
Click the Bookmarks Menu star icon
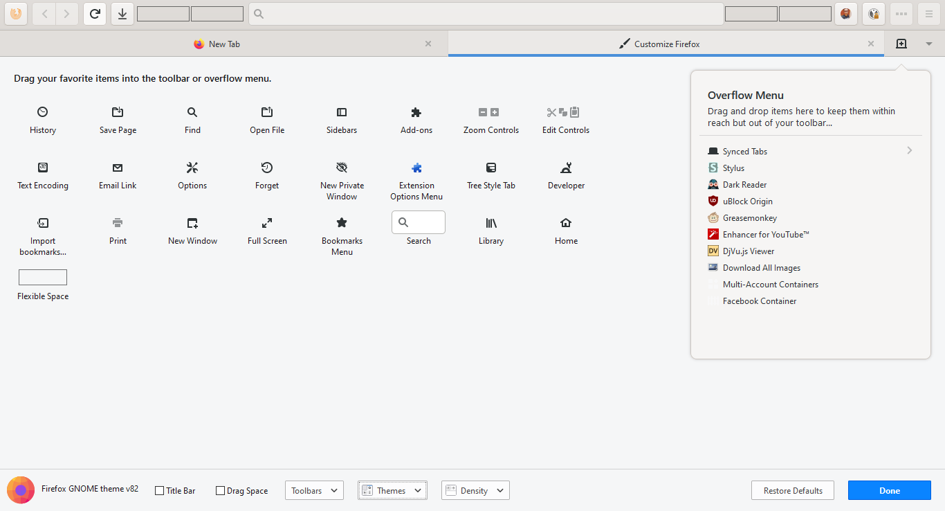342,223
